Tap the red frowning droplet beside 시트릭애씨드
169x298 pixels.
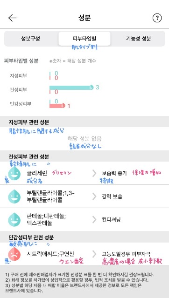point(14,254)
